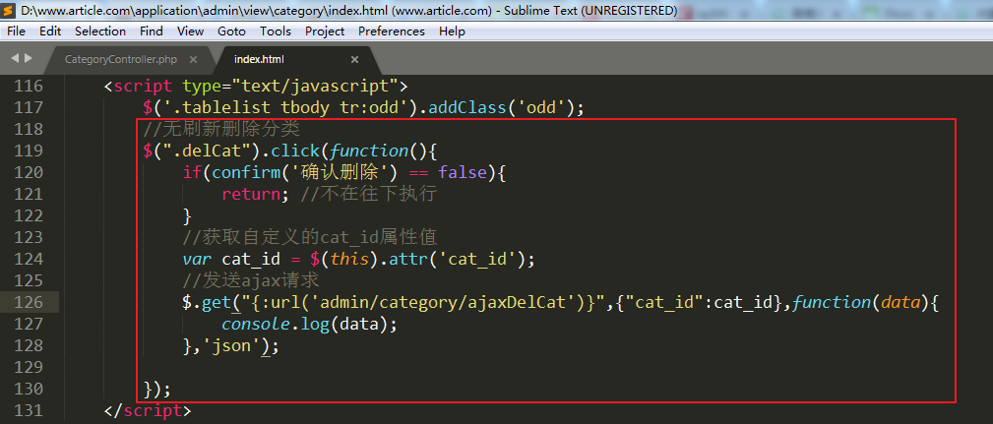The height and width of the screenshot is (424, 993).
Task: Click the Sublime Text title bar icon
Action: click(8, 10)
